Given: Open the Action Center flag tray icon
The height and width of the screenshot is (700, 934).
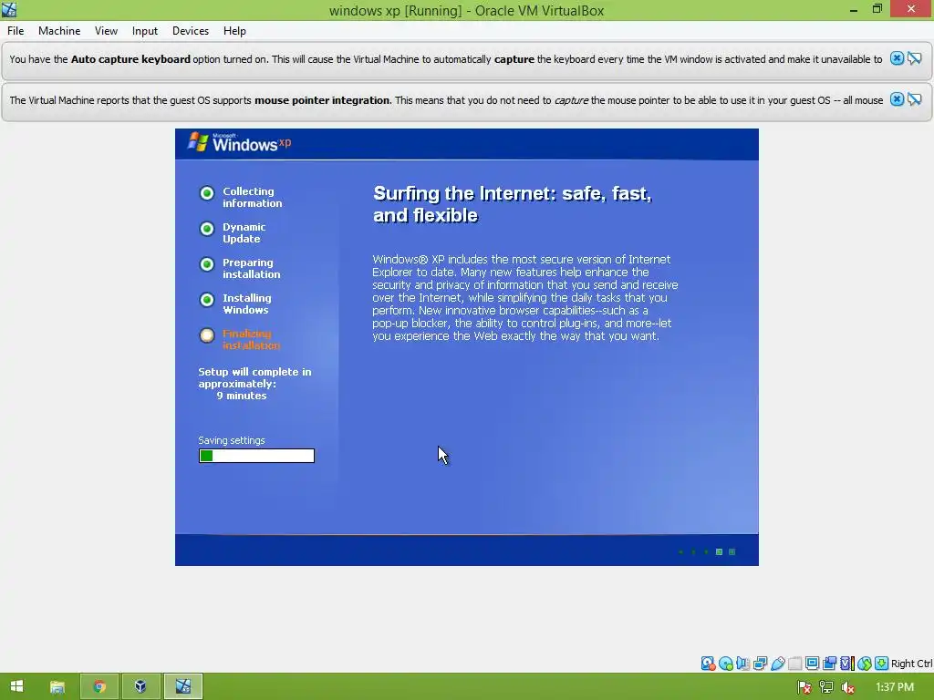Looking at the screenshot, I should tap(804, 687).
